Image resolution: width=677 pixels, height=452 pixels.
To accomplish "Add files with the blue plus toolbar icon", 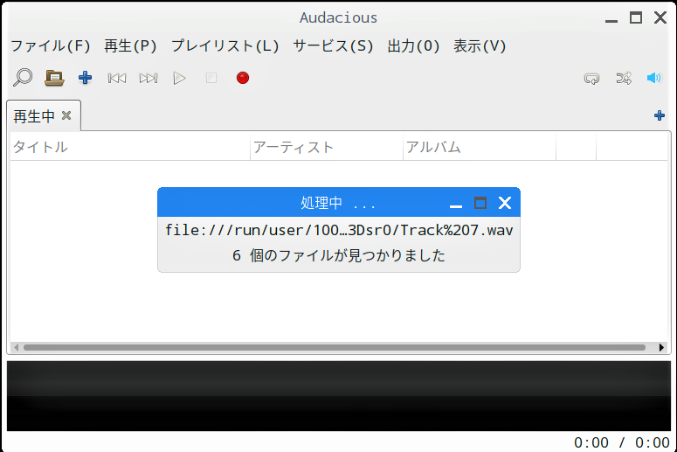I will coord(85,78).
